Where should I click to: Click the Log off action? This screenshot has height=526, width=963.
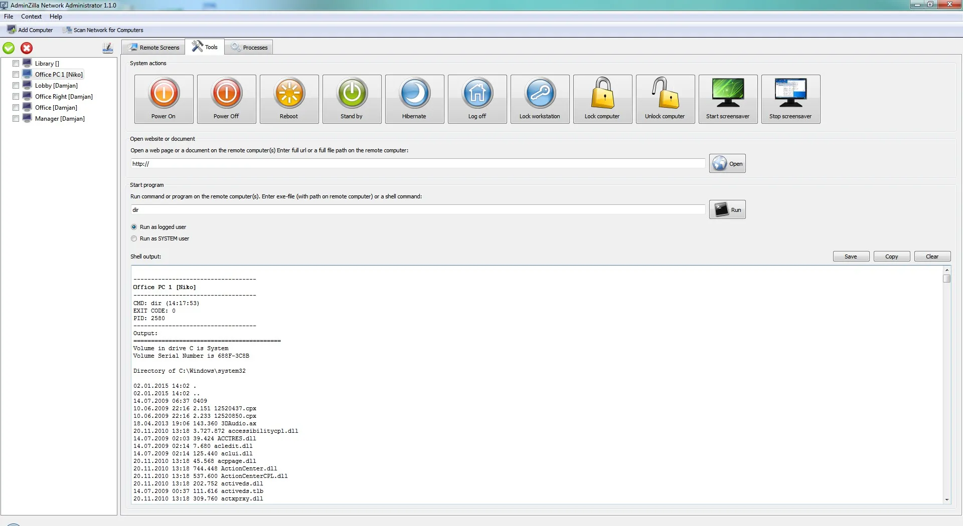tap(477, 99)
